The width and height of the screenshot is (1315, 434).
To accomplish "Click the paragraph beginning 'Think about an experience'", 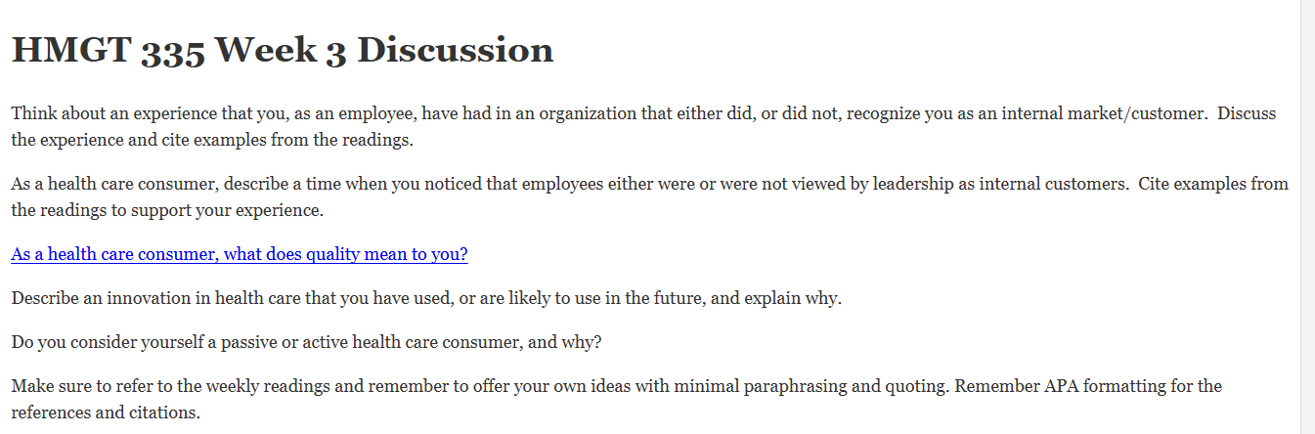I will [643, 126].
